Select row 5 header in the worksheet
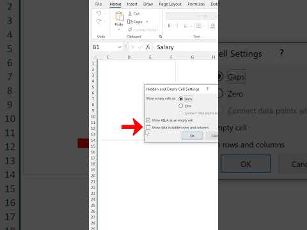Image resolution: width=307 pixels, height=230 pixels. click(x=93, y=87)
